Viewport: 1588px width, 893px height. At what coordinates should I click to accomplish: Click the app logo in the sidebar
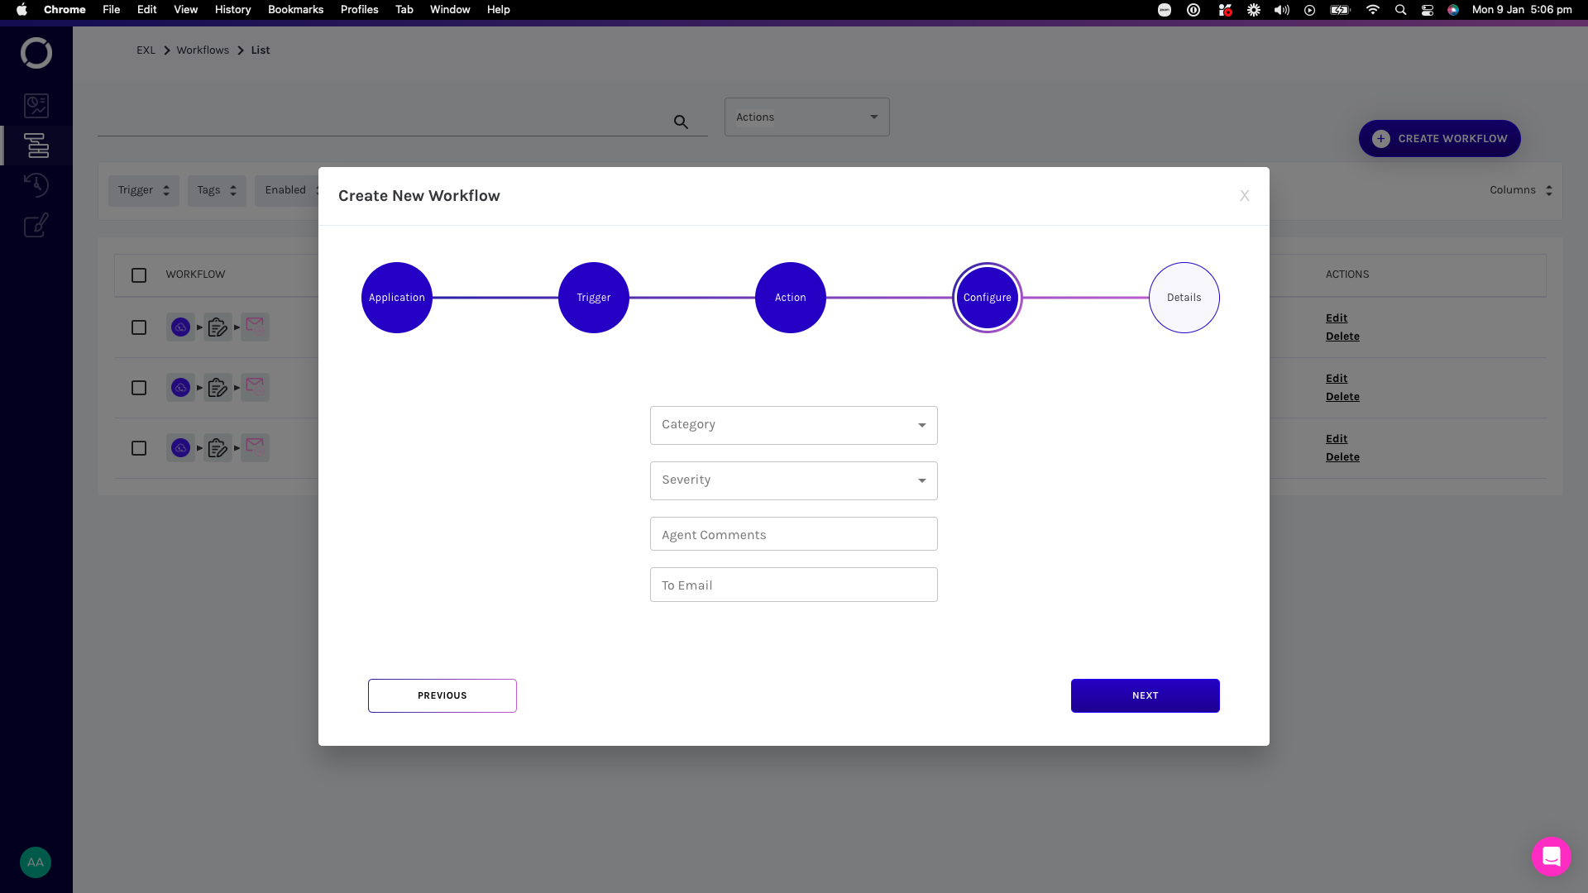coord(36,53)
